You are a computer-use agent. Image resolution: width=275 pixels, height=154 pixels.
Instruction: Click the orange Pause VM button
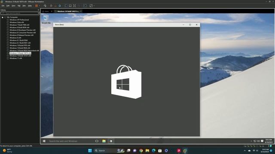37,6
